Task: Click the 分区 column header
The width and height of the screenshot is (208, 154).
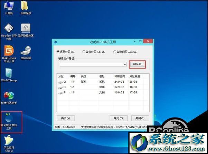Action: [x=61, y=76]
